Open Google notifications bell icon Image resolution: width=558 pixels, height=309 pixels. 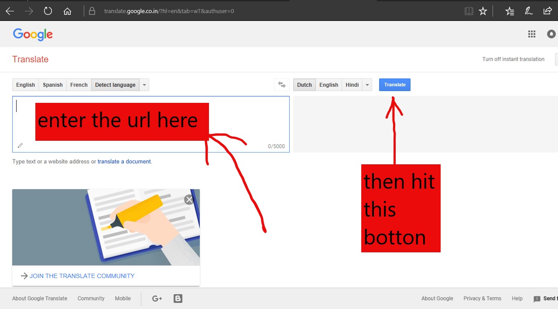(551, 34)
